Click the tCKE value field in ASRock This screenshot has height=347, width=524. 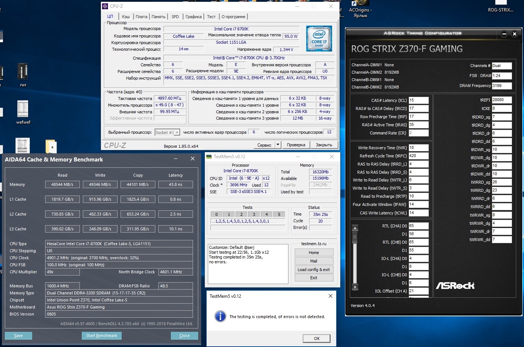click(502, 109)
